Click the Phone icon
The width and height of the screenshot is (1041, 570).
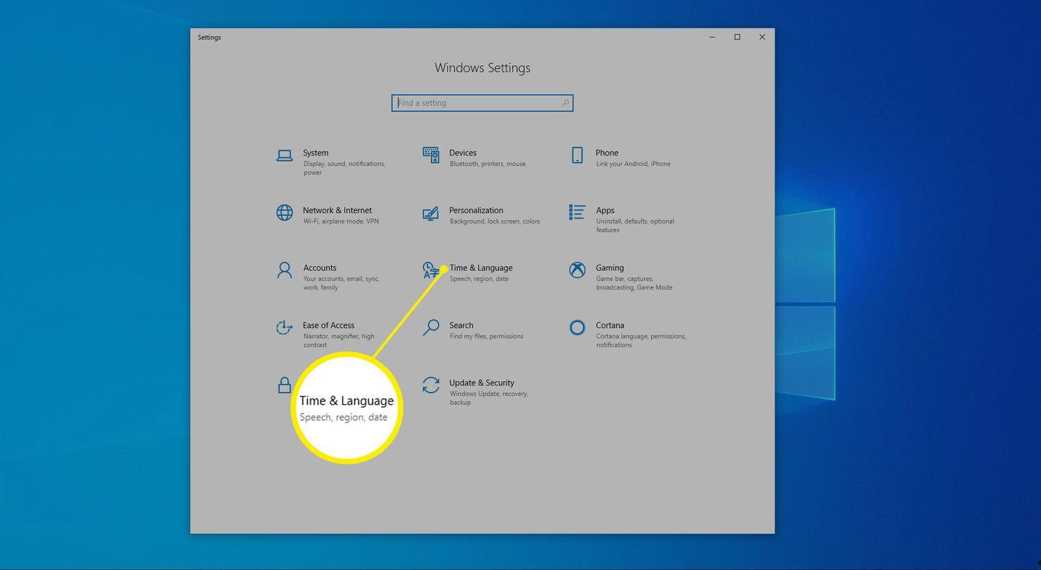pos(577,155)
